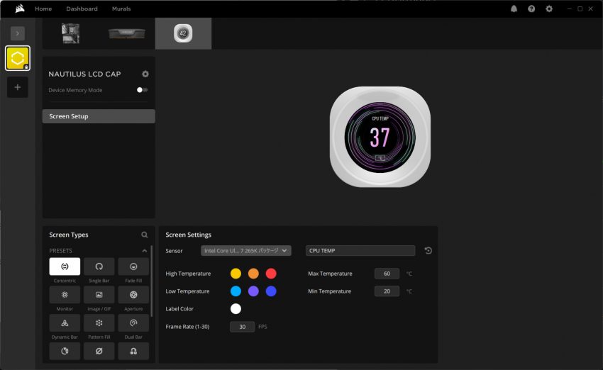Choose the Dynamic Bar preset
This screenshot has width=603, height=370.
65,323
